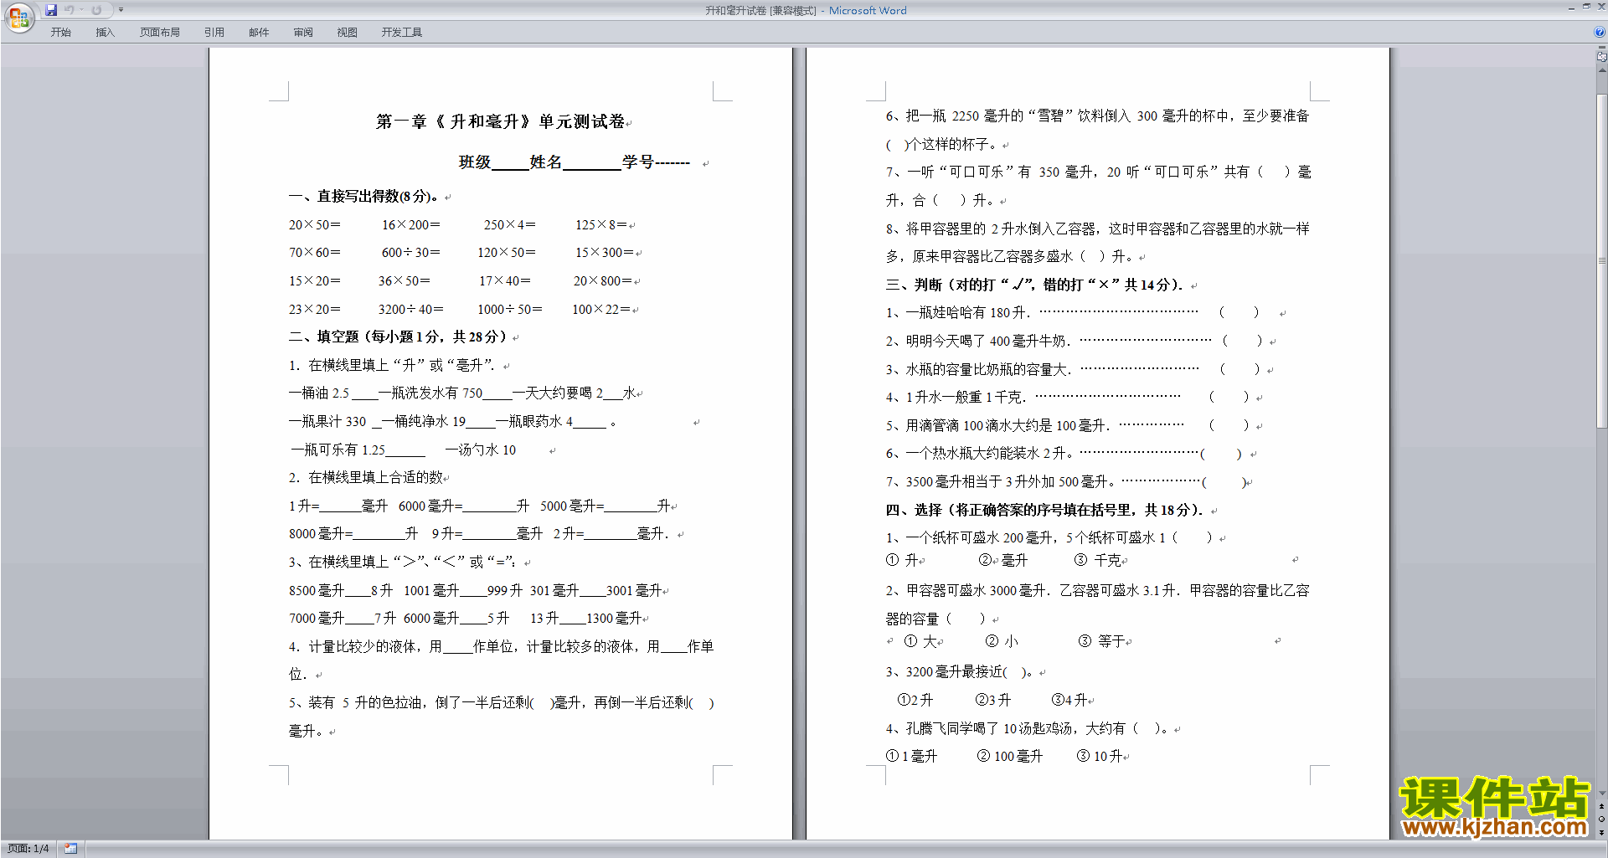Click the 班级 姓名 学号 header line
Image resolution: width=1608 pixels, height=858 pixels.
(575, 162)
